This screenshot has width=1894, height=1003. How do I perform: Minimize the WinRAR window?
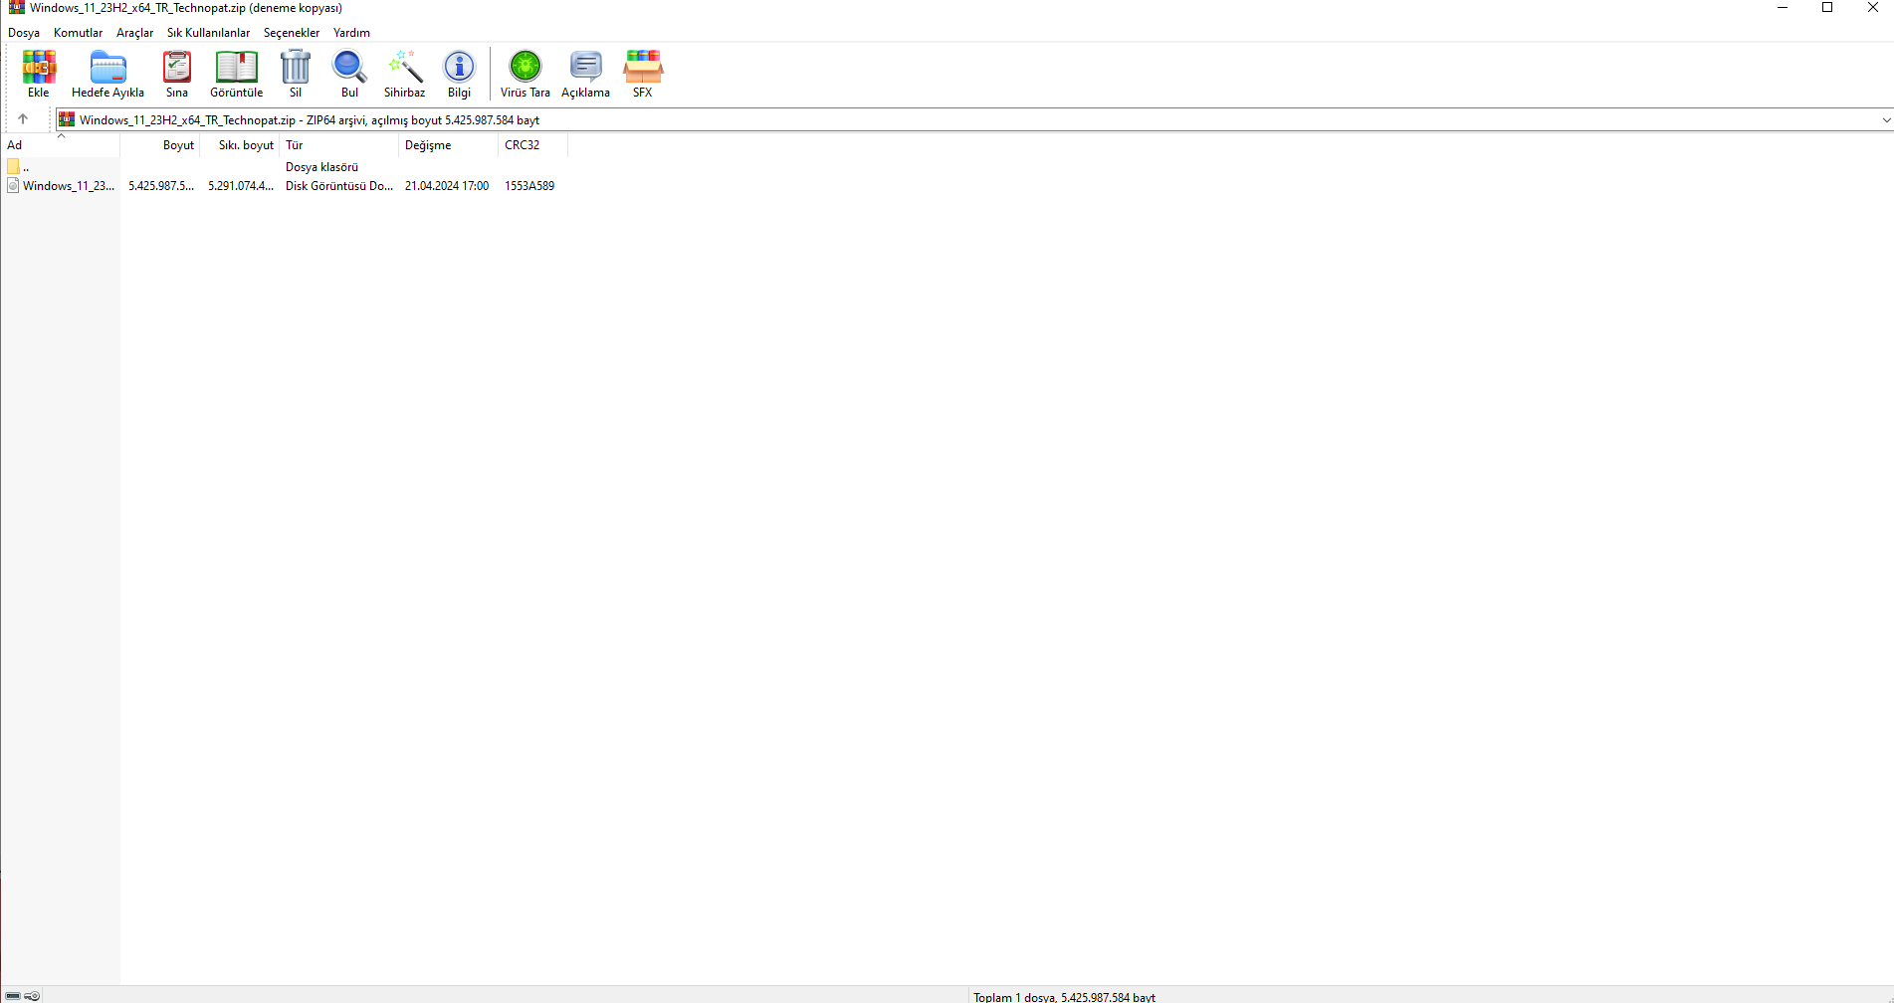(x=1783, y=8)
